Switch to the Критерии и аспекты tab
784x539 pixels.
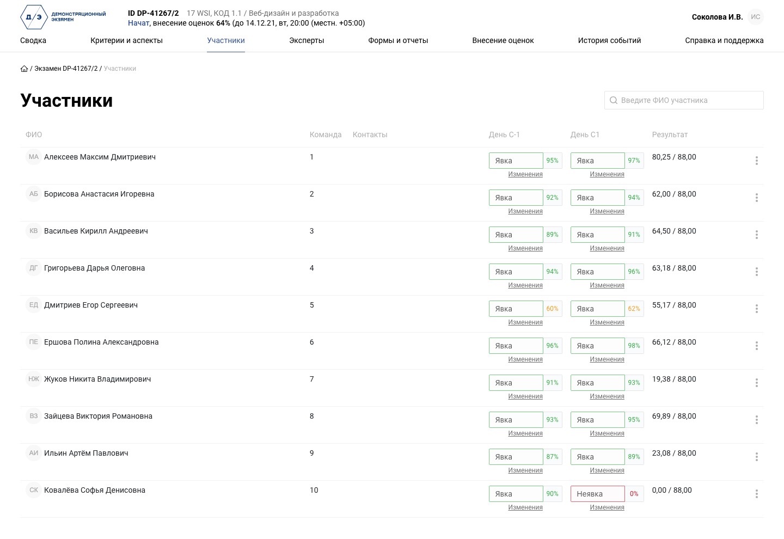(x=126, y=40)
